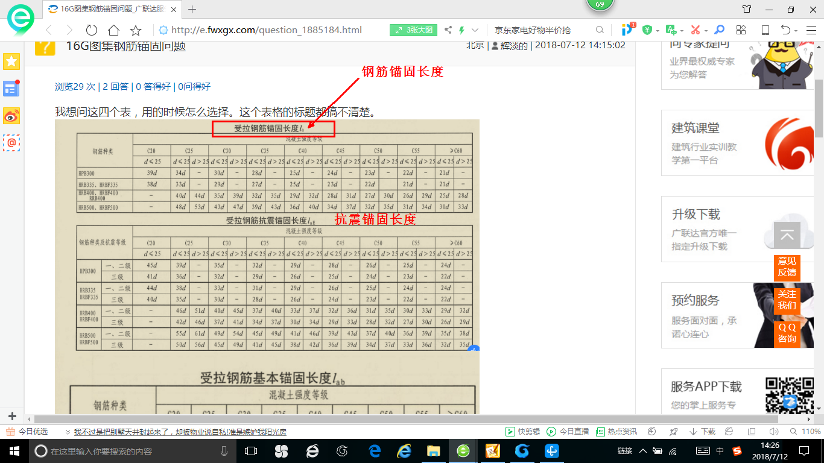Click the 2 回答 link

click(x=115, y=86)
